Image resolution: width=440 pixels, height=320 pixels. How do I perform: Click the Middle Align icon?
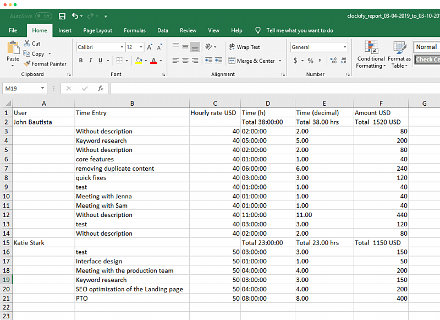pyautogui.click(x=185, y=47)
